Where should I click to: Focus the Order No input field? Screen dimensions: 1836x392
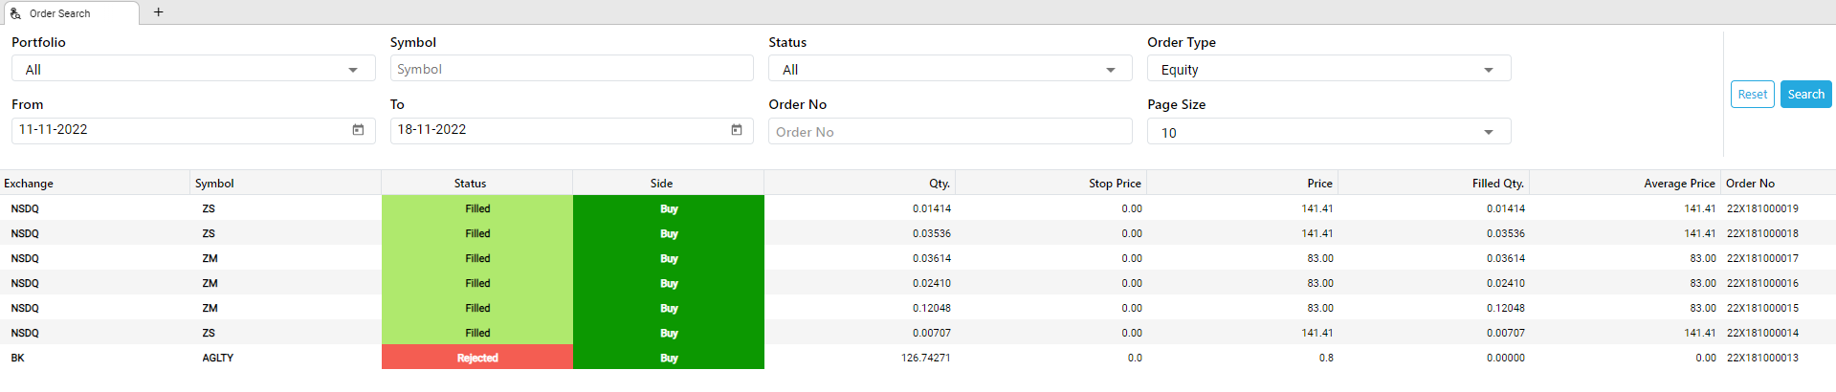point(950,132)
